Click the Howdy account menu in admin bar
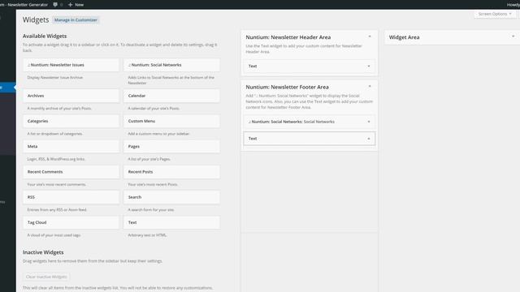 pos(513,5)
